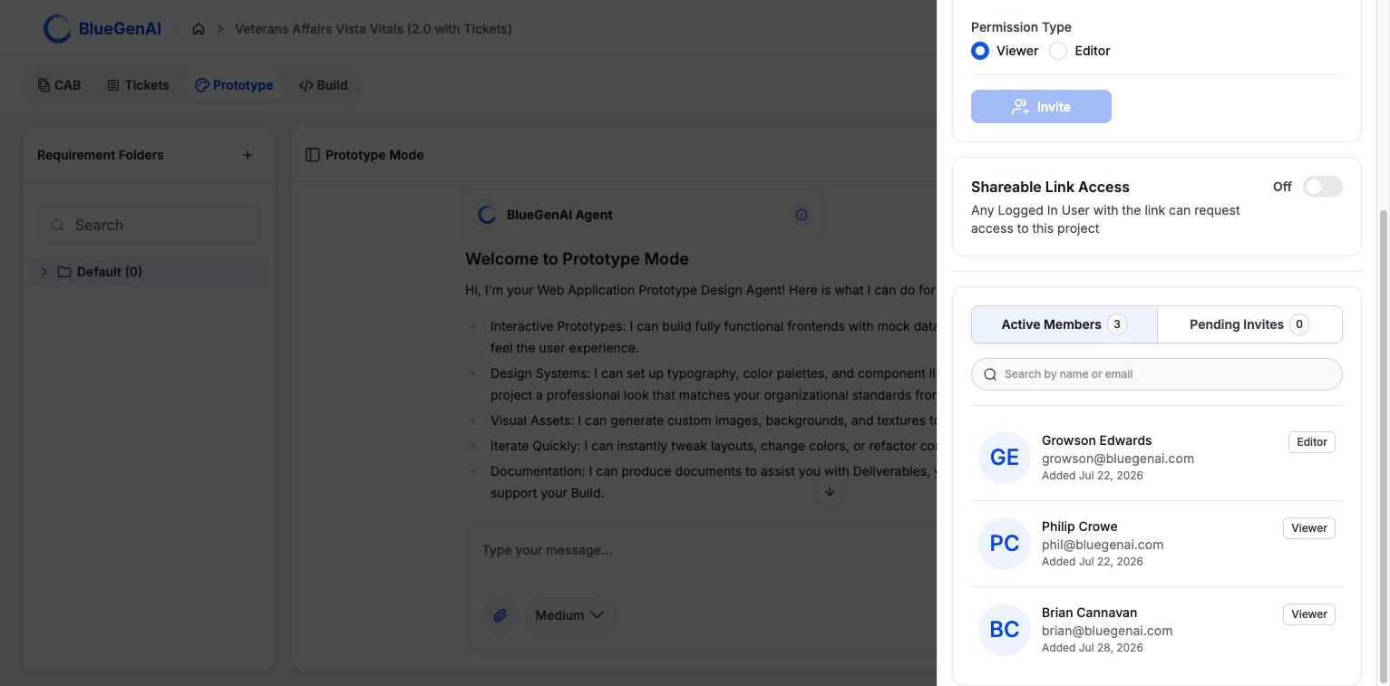Click the Added Jul 28, 2026 text
This screenshot has height=686, width=1390.
pyautogui.click(x=1093, y=648)
